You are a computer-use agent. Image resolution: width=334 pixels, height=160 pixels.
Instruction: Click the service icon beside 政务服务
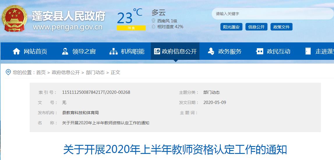tap(211, 51)
